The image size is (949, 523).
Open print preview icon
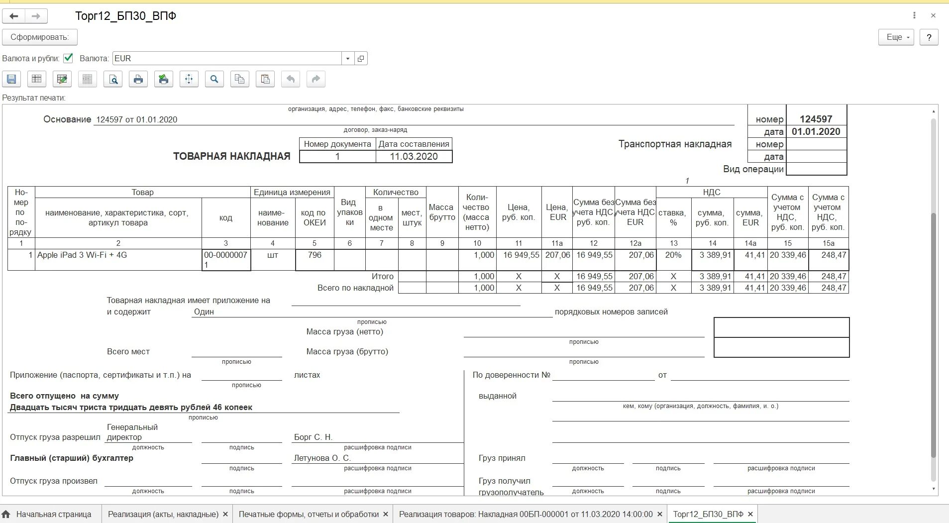click(x=113, y=79)
